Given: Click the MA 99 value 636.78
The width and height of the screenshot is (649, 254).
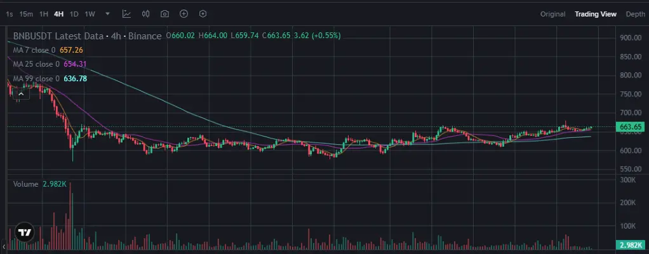Looking at the screenshot, I should (x=75, y=79).
